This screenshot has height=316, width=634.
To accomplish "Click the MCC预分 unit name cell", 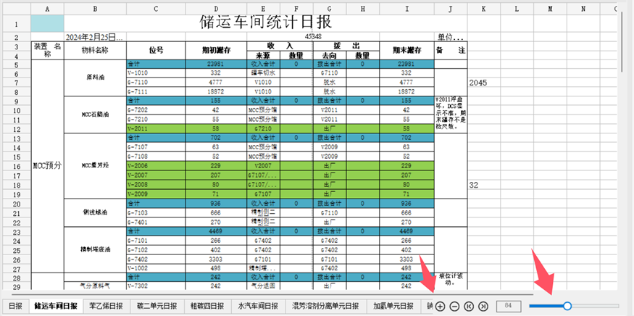I will pos(48,166).
